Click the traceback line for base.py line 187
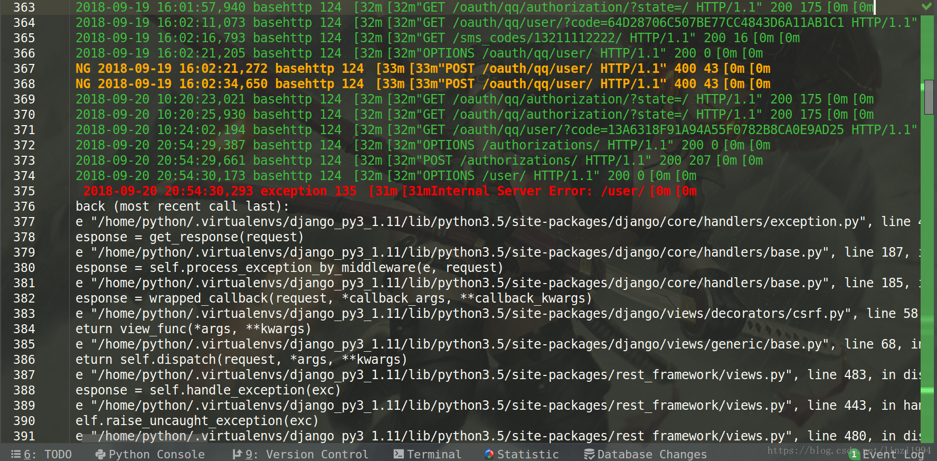 point(497,252)
